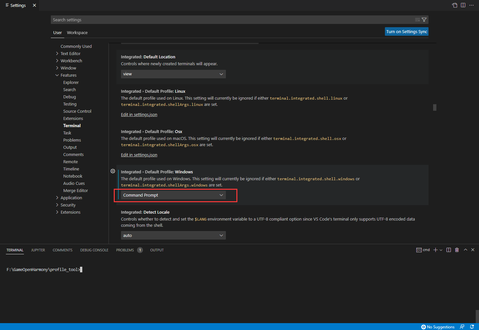Screen dimensions: 479x330
Task: Select Source Control under Features
Action: [77, 111]
